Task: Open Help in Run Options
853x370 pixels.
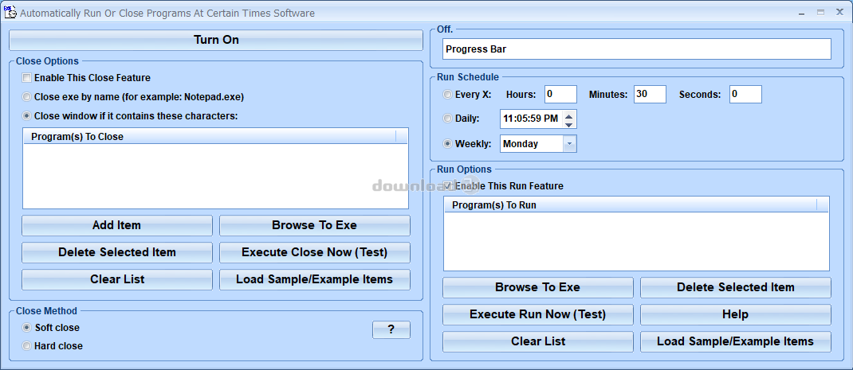Action: click(x=736, y=314)
